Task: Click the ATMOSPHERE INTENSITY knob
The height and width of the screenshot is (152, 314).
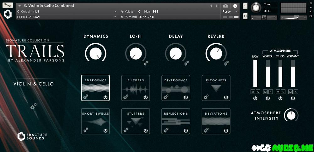Action: point(291,115)
